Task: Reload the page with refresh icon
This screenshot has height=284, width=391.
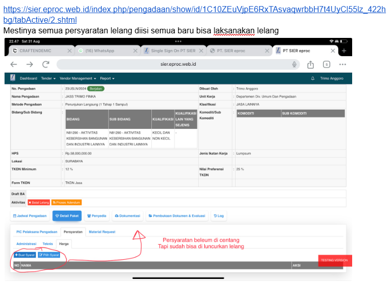Action: [x=45, y=64]
